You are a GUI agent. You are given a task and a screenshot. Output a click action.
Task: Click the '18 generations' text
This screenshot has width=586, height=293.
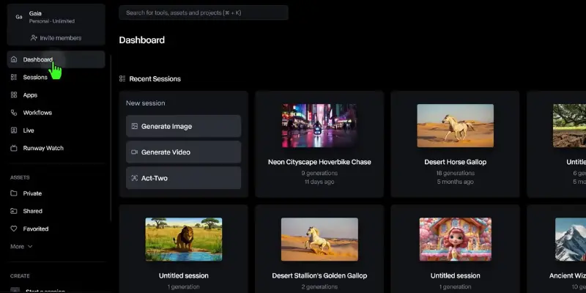point(455,173)
